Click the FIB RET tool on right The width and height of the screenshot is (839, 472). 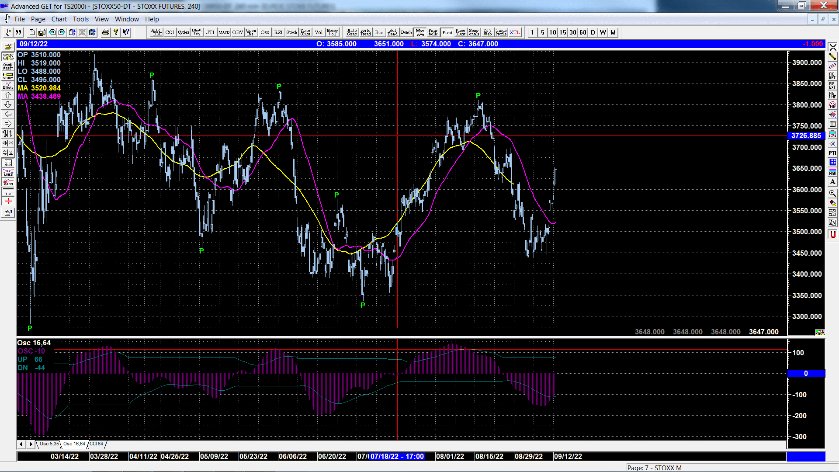point(832,76)
